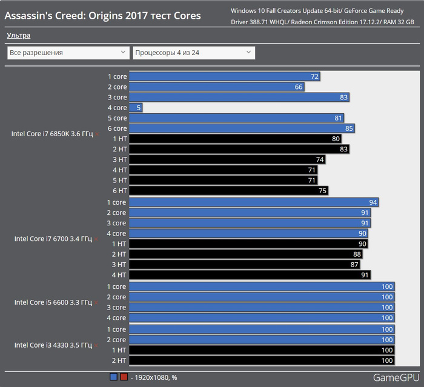Remove Intel Core i5 6600 with red X
Screen dimensions: 424x387
point(96,303)
